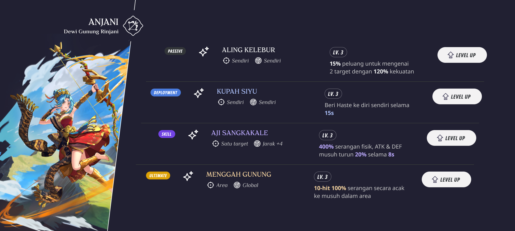Click the archer class emblem beside ANJANI

coord(134,26)
